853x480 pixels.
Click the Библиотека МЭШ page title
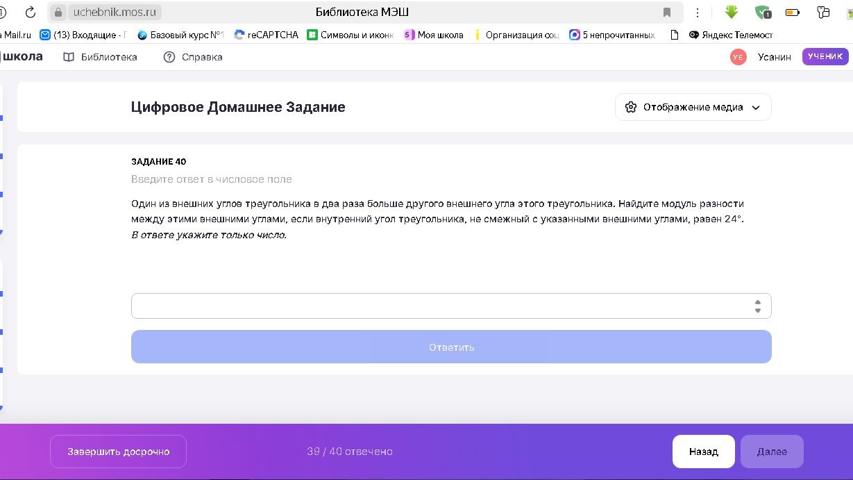pyautogui.click(x=362, y=12)
